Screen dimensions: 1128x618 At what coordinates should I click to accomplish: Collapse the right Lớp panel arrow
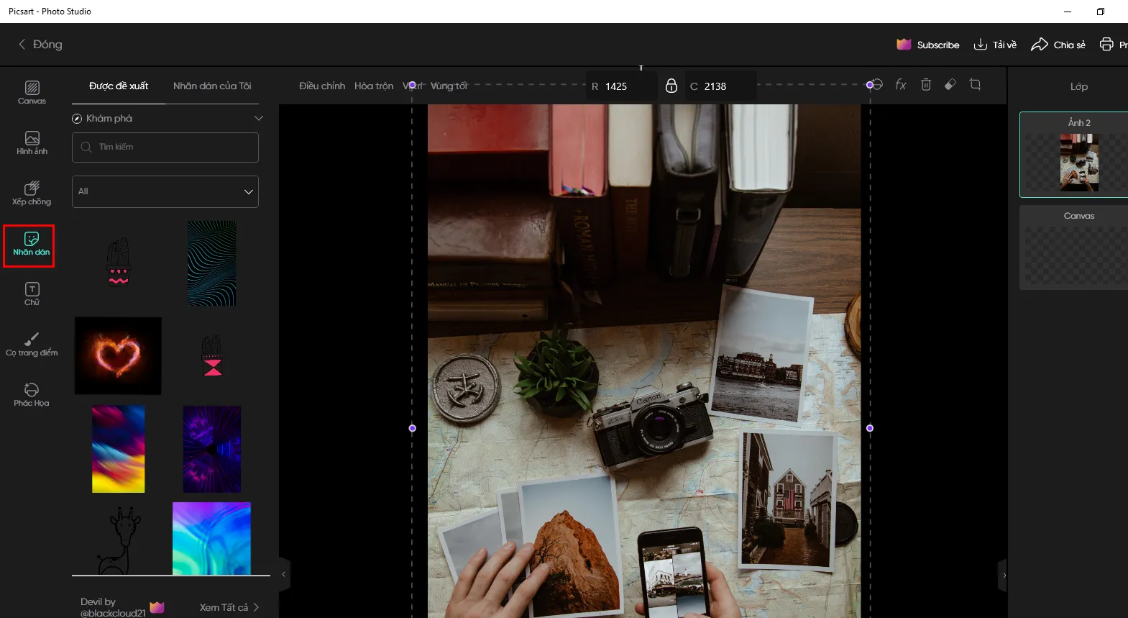(x=1004, y=576)
